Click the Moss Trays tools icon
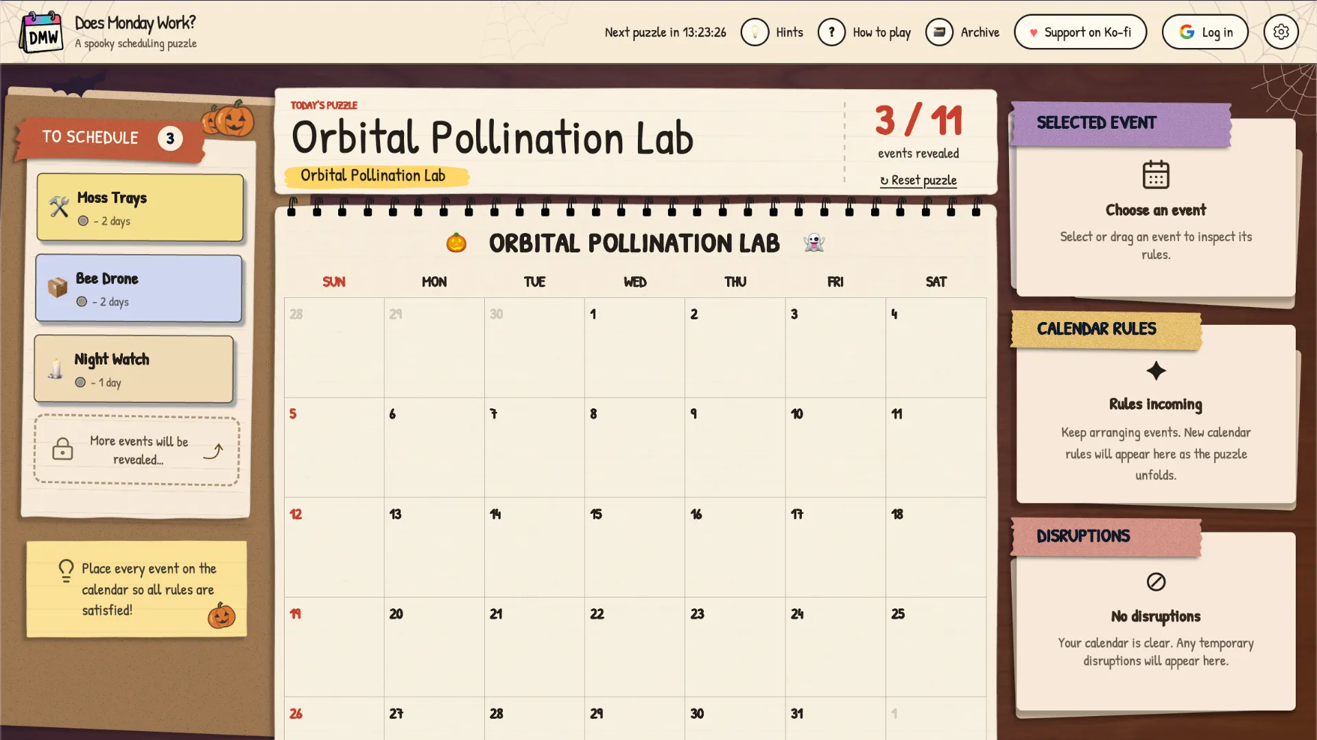This screenshot has width=1317, height=740. tap(59, 207)
